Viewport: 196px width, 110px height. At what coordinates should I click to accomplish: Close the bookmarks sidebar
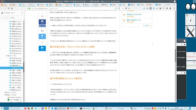click(22, 13)
